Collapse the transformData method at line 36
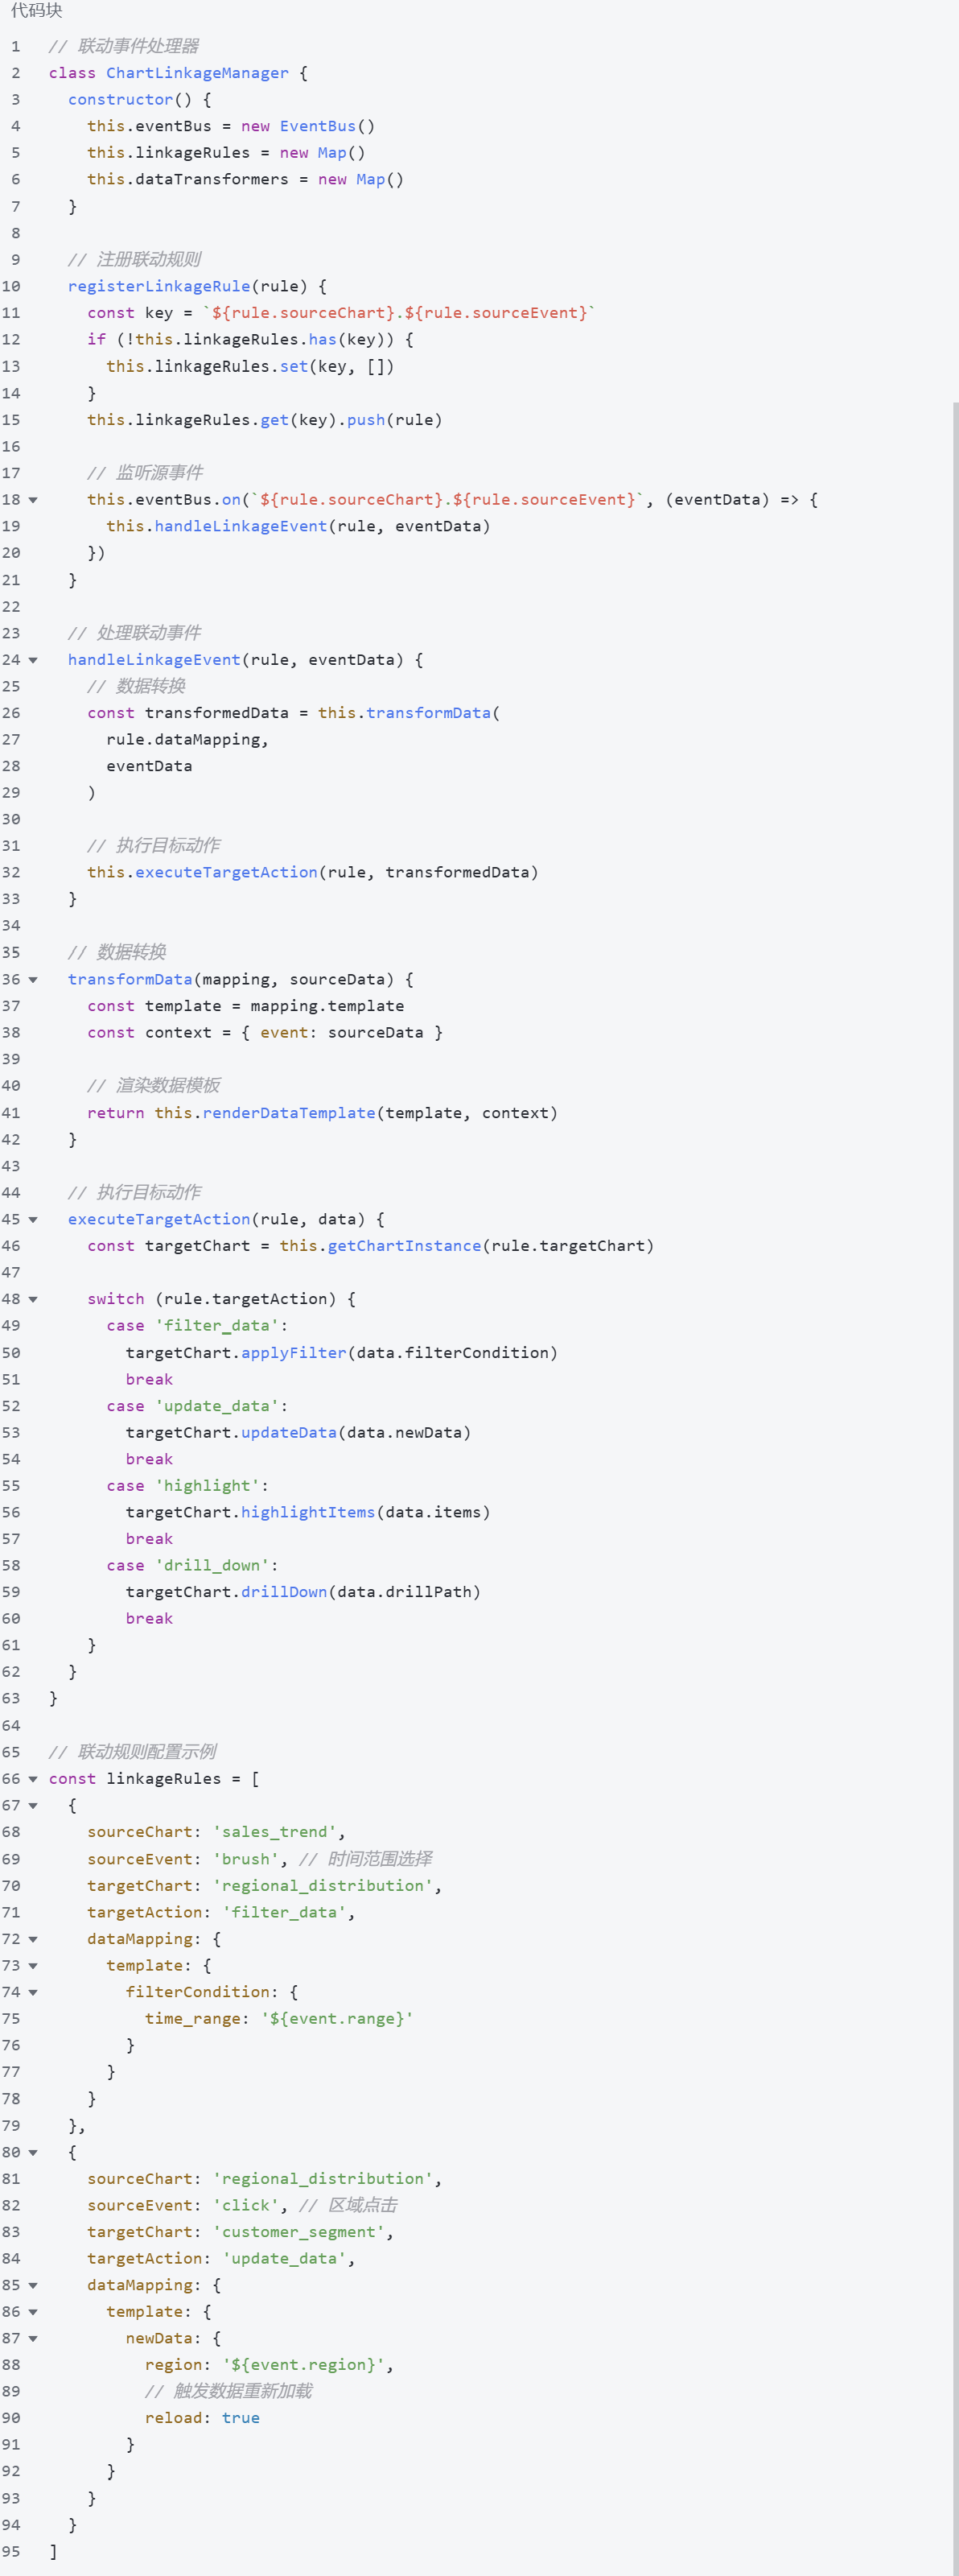Screen dimensions: 959x2576 [x=33, y=980]
